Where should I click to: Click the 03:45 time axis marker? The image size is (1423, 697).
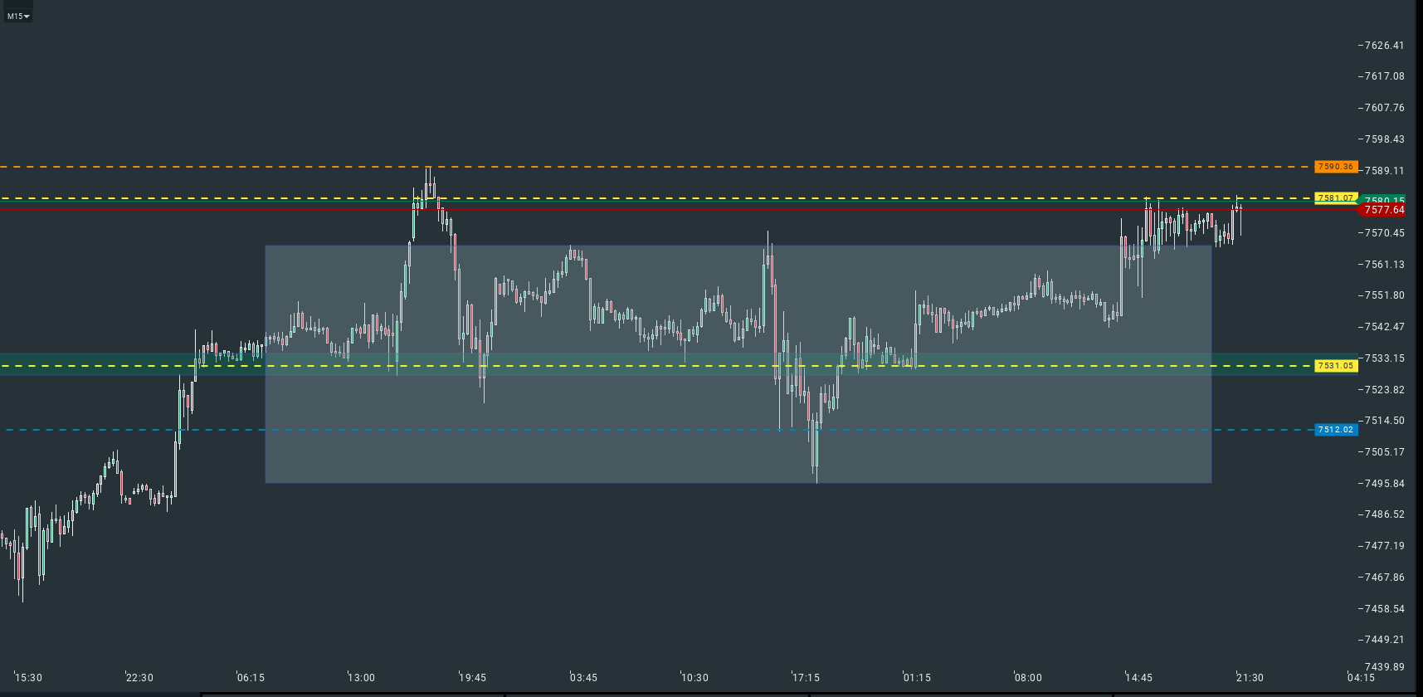pyautogui.click(x=584, y=678)
